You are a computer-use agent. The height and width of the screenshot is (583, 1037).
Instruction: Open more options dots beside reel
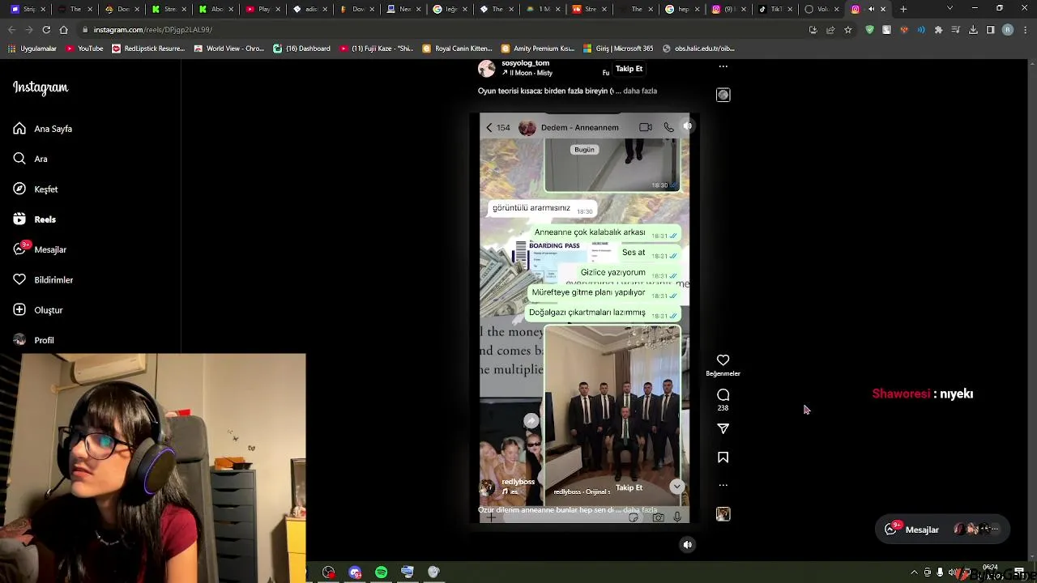click(x=723, y=485)
